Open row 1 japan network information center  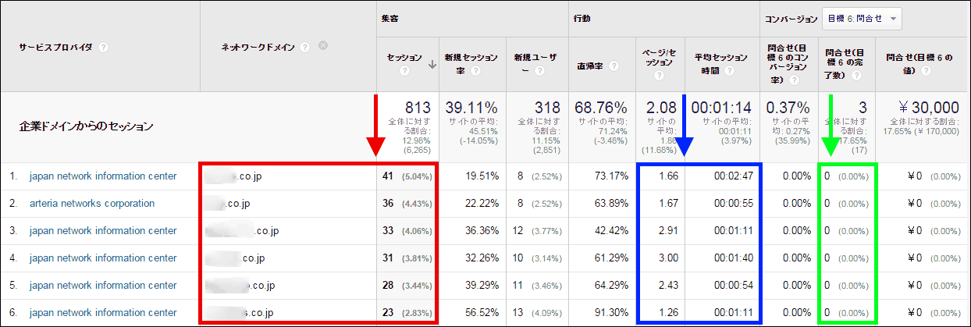(x=103, y=176)
